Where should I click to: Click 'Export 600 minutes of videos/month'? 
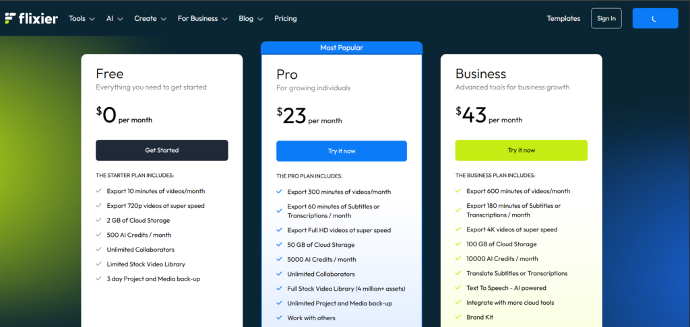(x=518, y=191)
